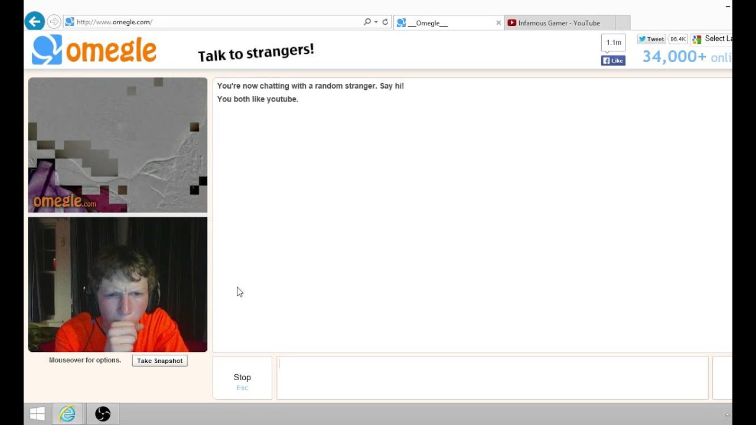Open the address bar dropdown arrow

click(x=376, y=22)
